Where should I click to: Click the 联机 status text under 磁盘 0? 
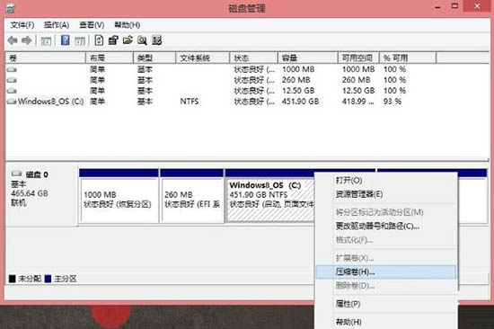(x=19, y=203)
